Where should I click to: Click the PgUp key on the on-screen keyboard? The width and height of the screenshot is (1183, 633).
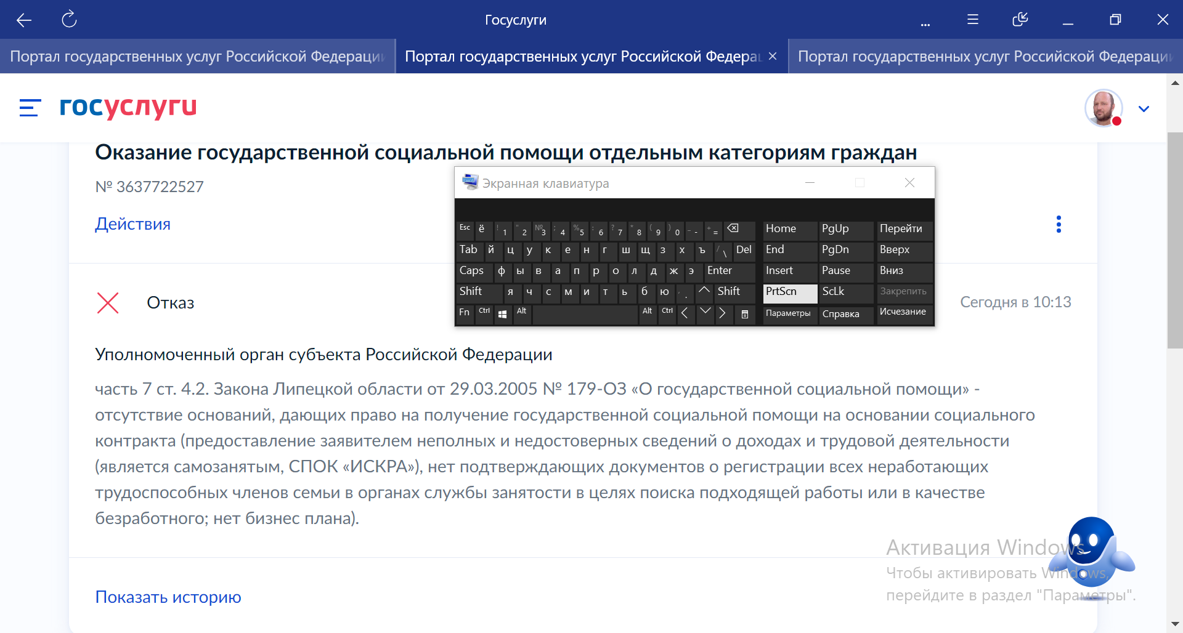(847, 230)
